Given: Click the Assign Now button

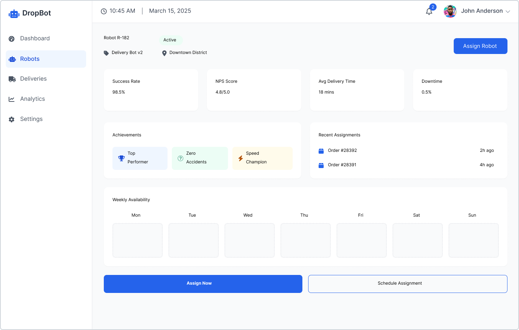Looking at the screenshot, I should coord(203,284).
